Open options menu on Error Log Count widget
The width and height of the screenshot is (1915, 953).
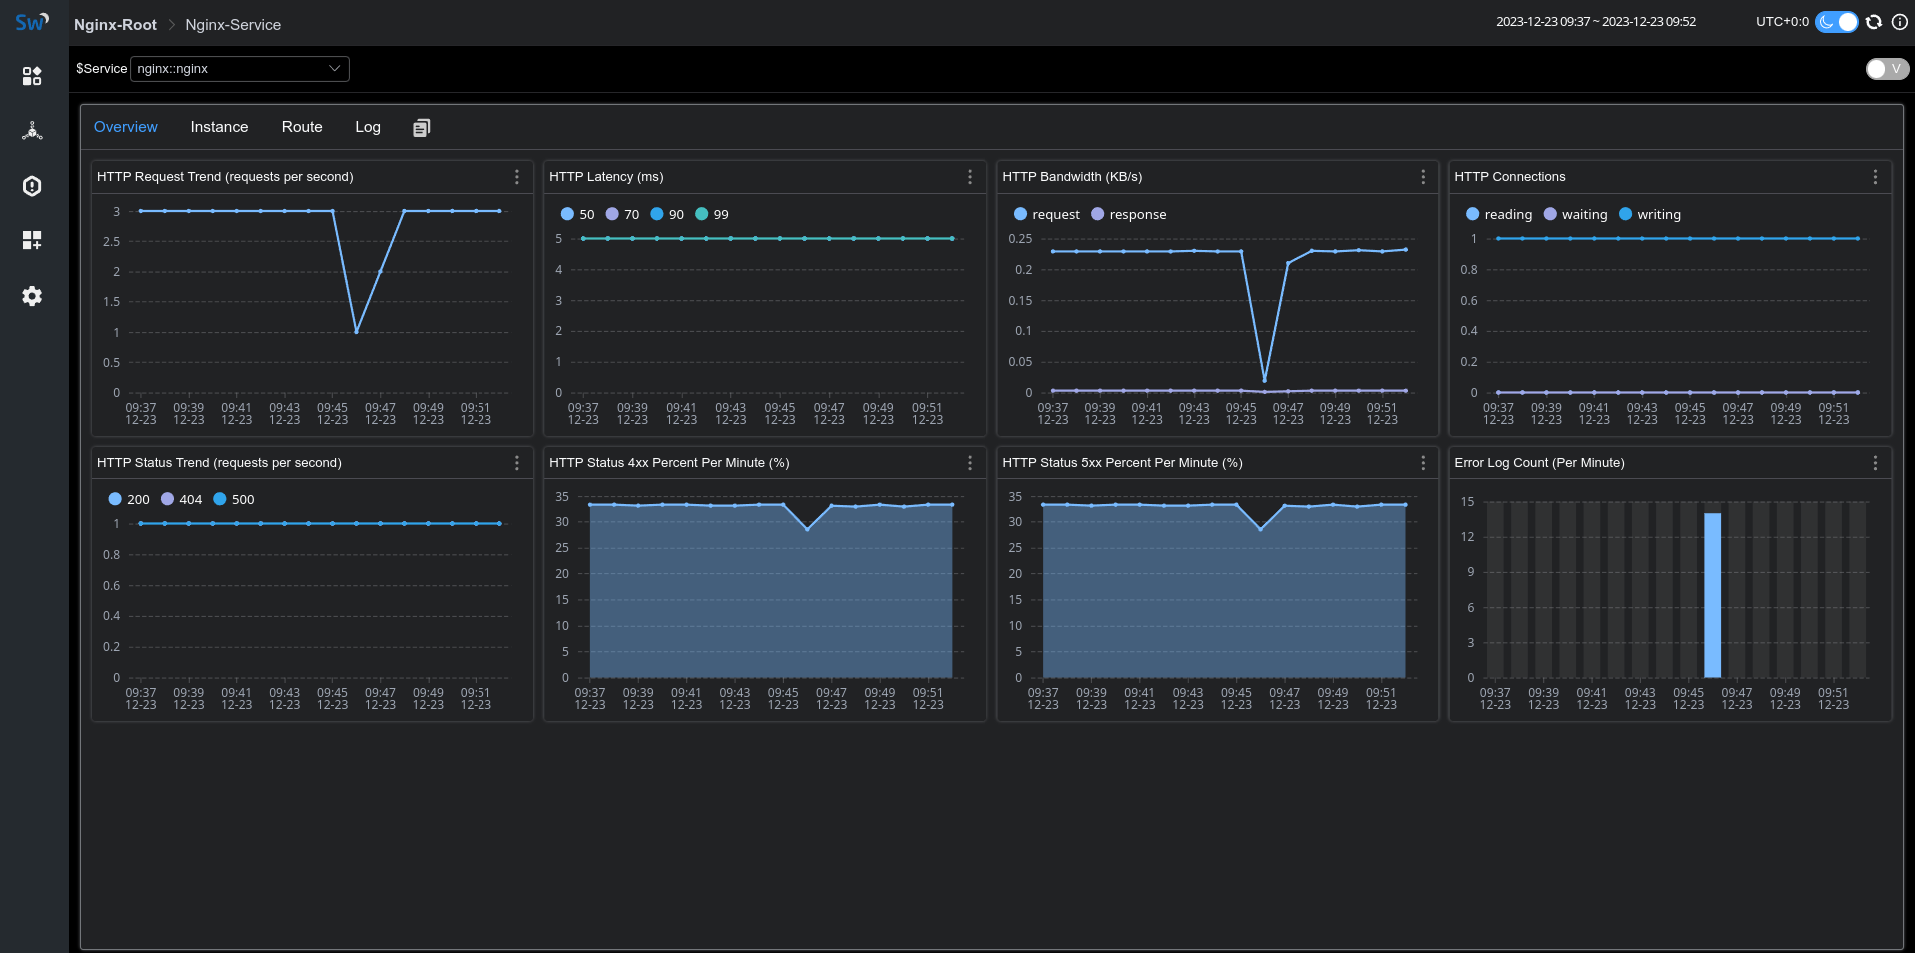click(x=1875, y=463)
